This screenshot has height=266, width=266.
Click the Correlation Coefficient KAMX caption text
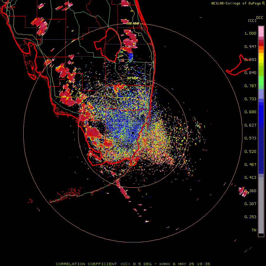click(133, 264)
